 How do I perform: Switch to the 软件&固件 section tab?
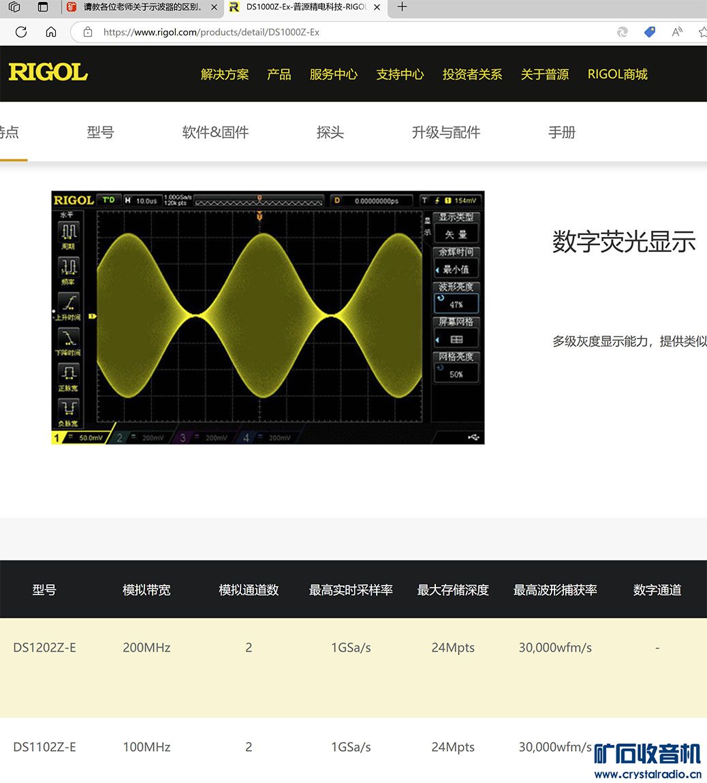pyautogui.click(x=215, y=132)
